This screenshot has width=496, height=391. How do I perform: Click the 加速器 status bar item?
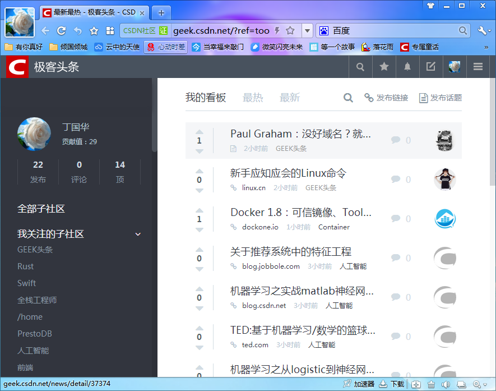pos(359,384)
